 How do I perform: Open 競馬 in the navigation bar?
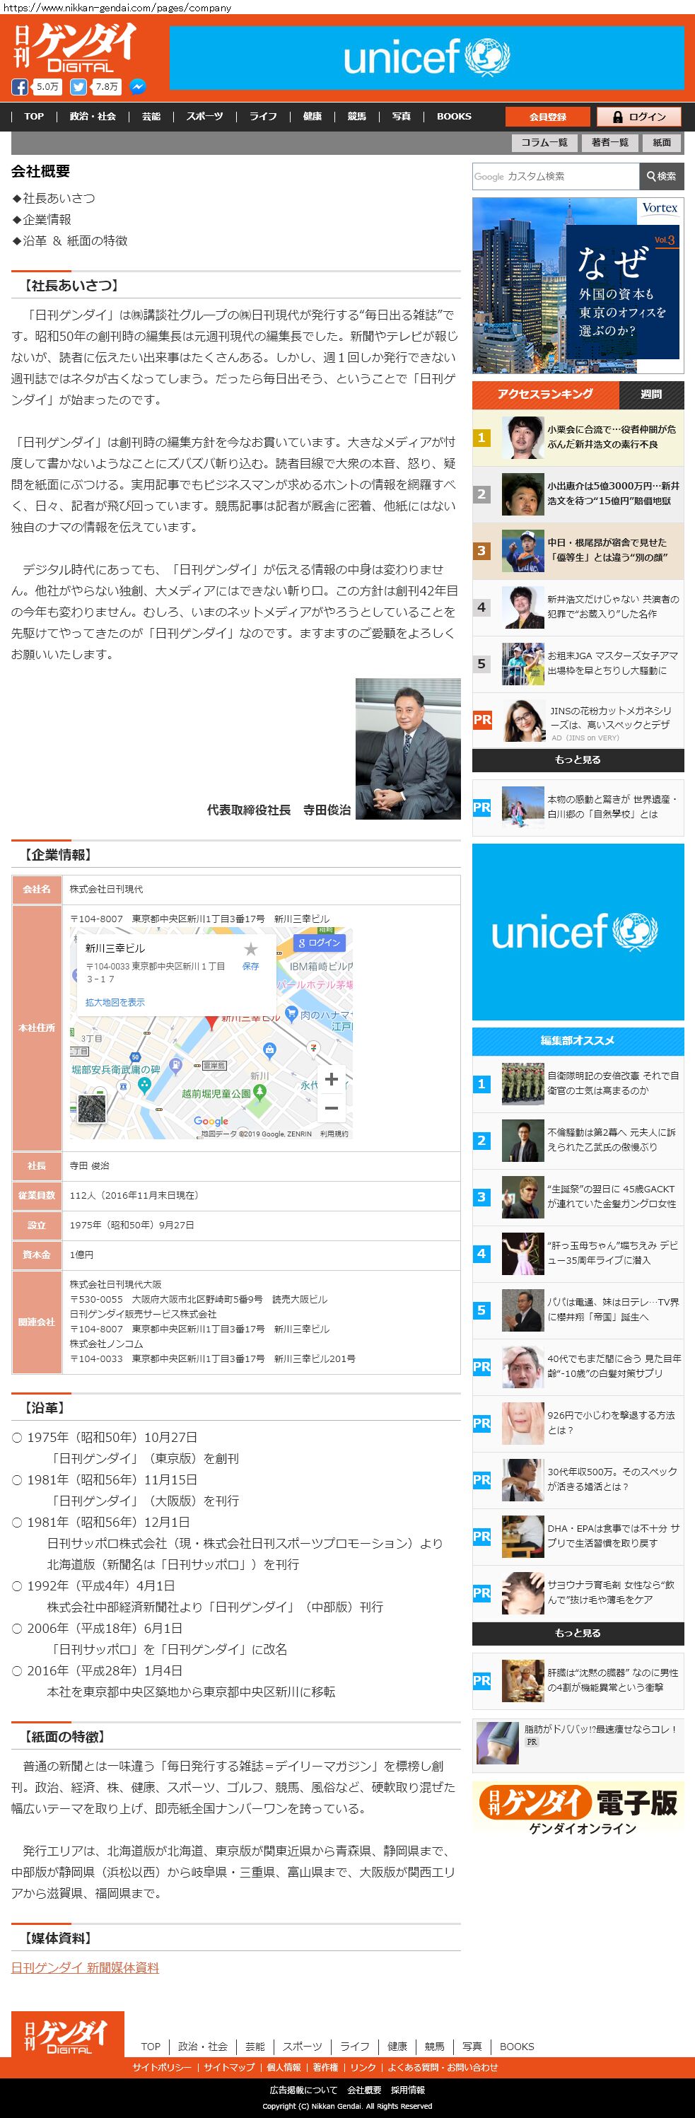(x=357, y=116)
